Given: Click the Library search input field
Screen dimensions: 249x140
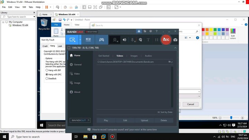Looking at the screenshot, I should (x=18, y=17).
